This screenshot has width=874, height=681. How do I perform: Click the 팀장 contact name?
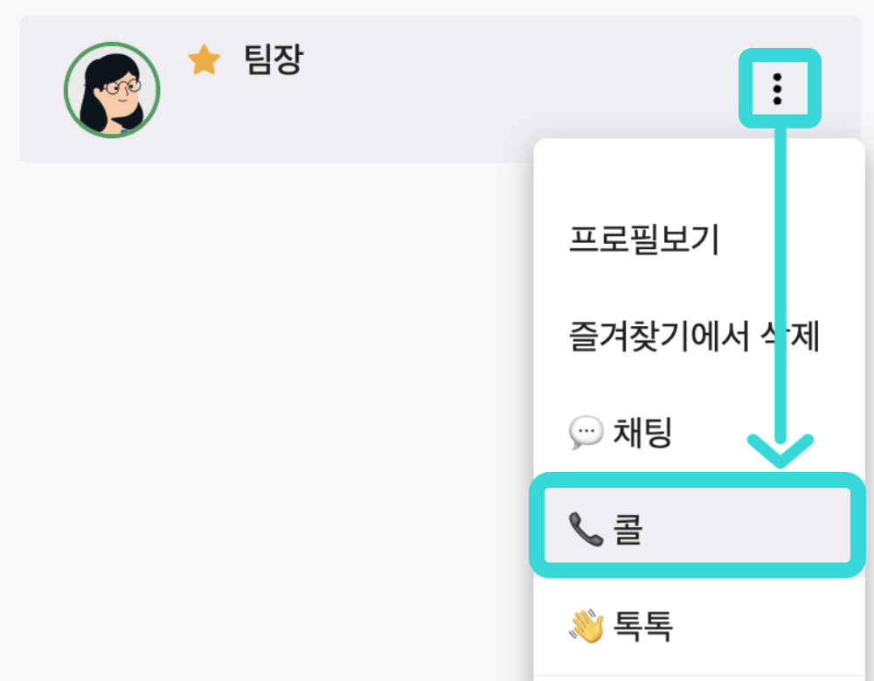274,60
